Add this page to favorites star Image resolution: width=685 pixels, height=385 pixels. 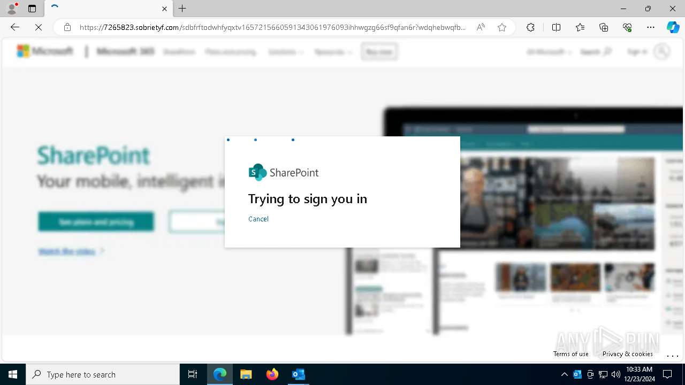[502, 27]
